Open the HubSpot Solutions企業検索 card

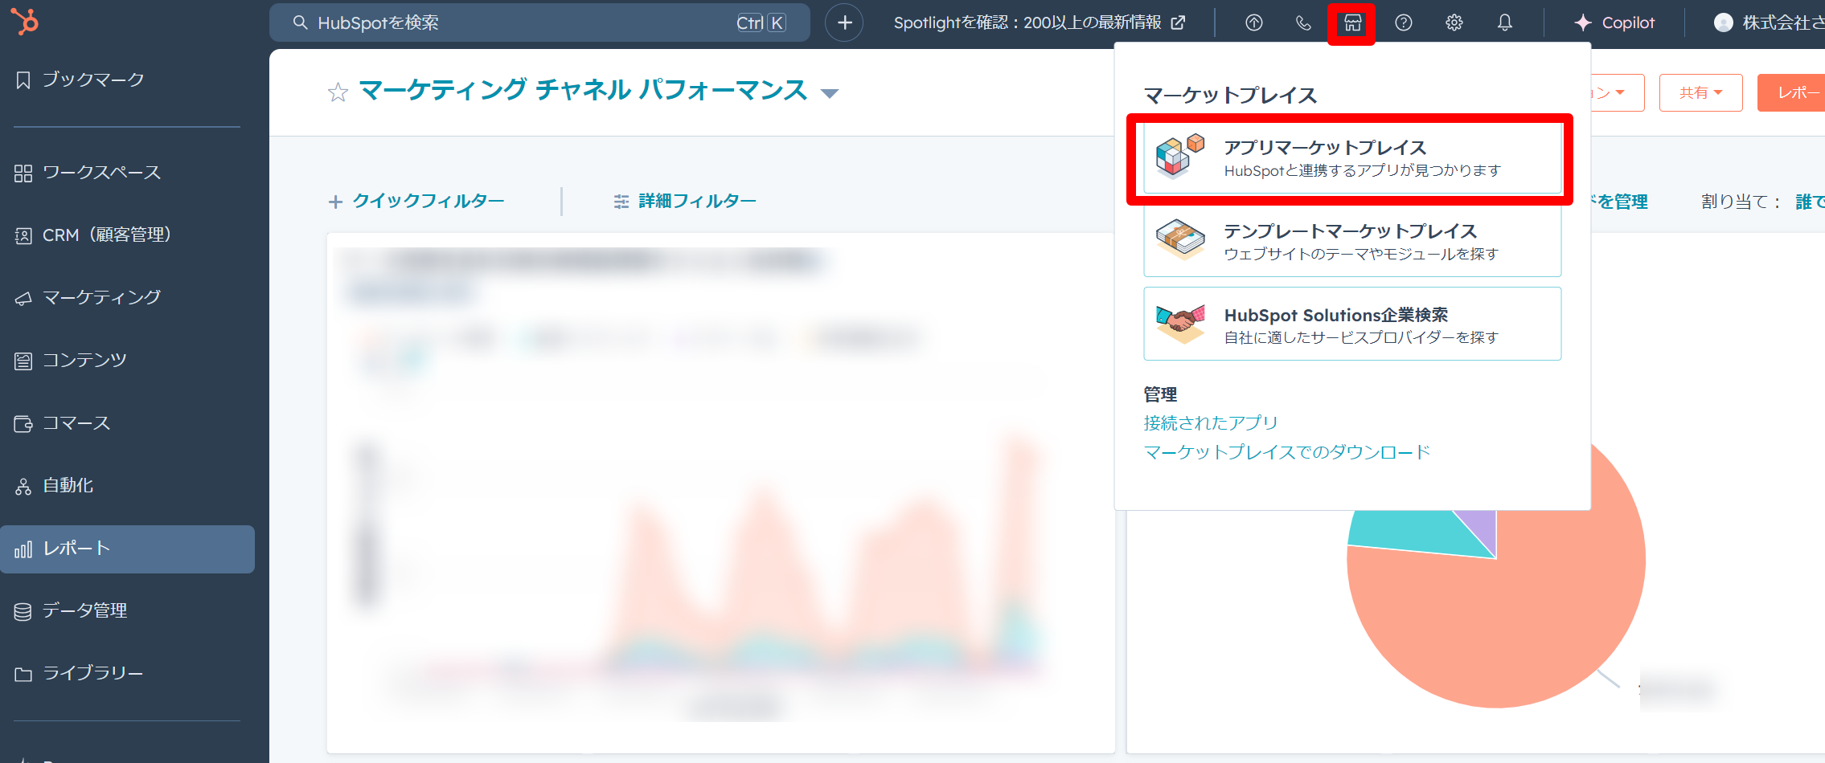point(1352,324)
